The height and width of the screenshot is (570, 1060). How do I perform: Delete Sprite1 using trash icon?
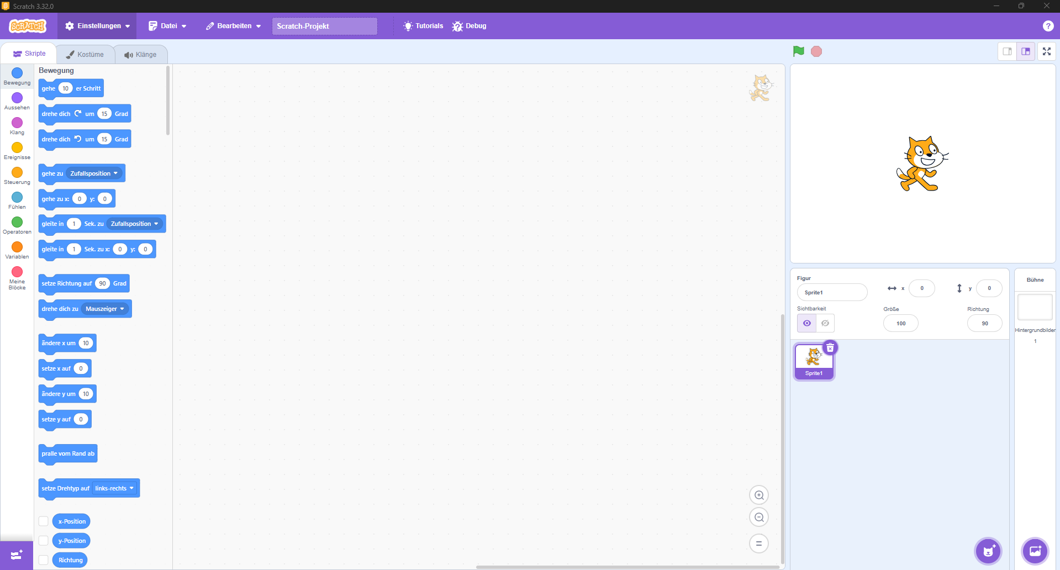point(830,348)
